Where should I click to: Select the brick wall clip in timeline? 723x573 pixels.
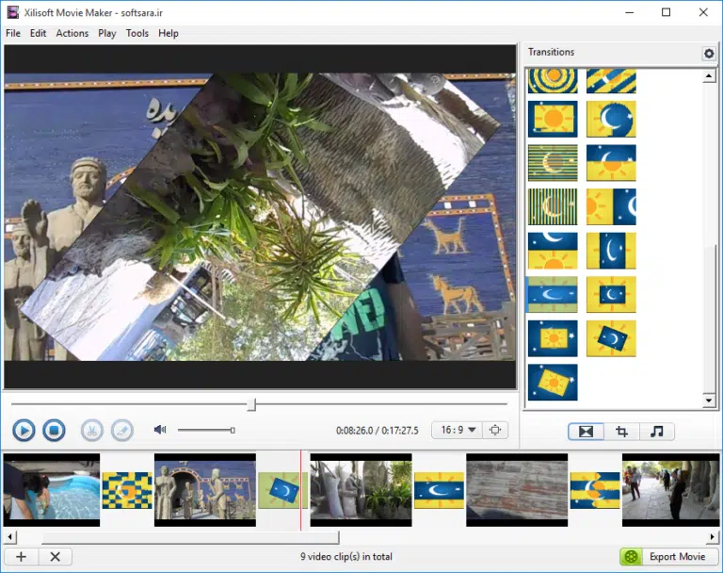click(x=517, y=490)
